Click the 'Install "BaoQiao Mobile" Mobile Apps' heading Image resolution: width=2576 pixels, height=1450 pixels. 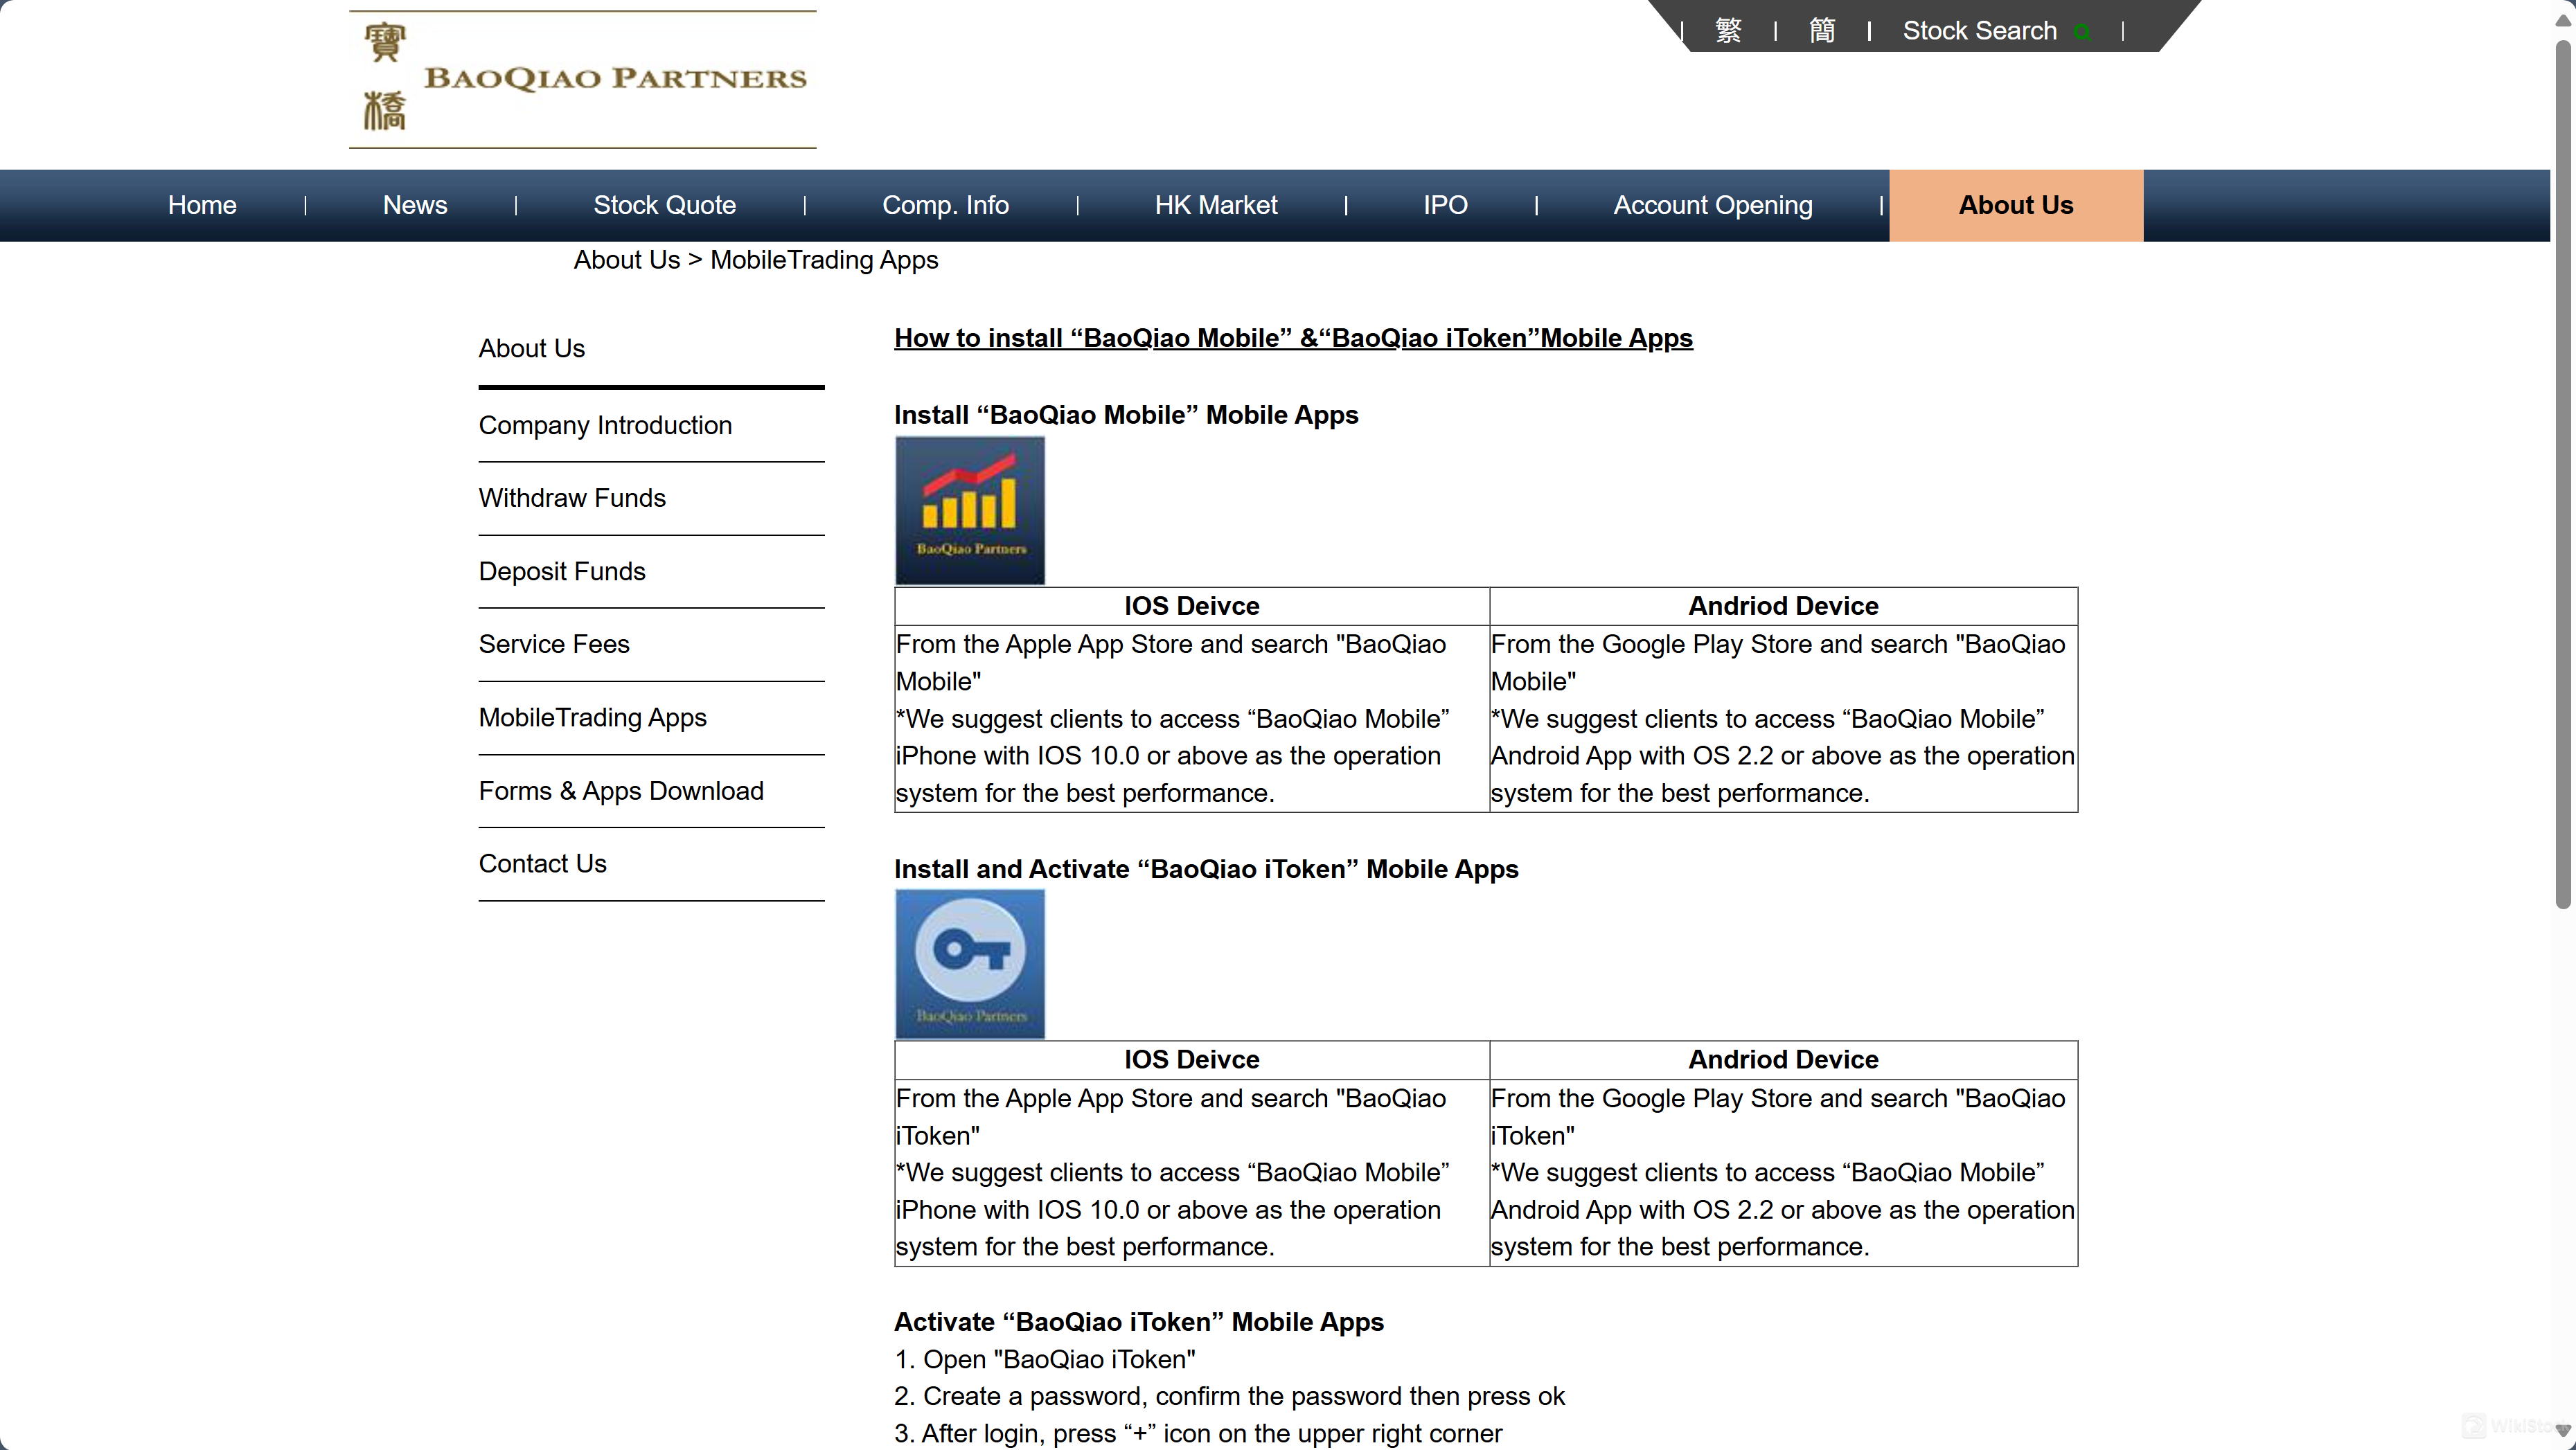point(1126,415)
